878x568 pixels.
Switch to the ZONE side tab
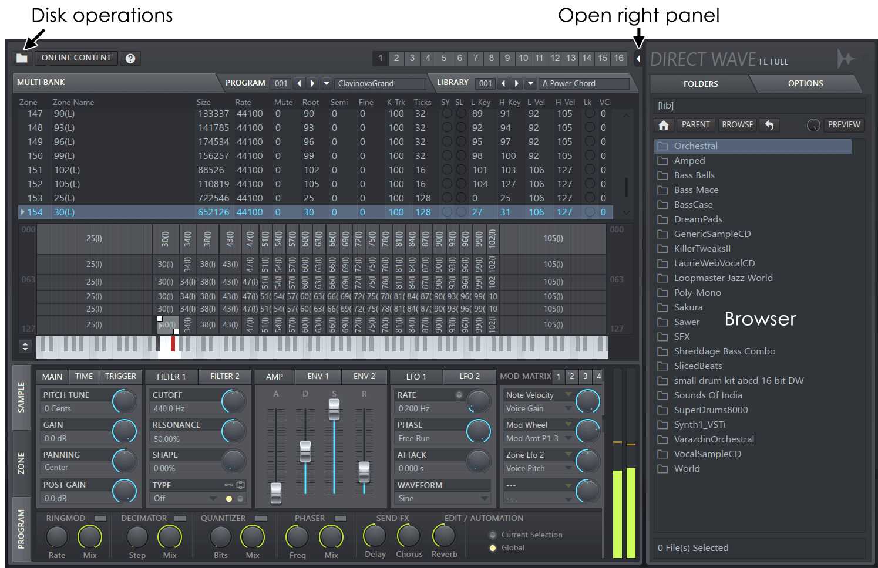pyautogui.click(x=21, y=463)
